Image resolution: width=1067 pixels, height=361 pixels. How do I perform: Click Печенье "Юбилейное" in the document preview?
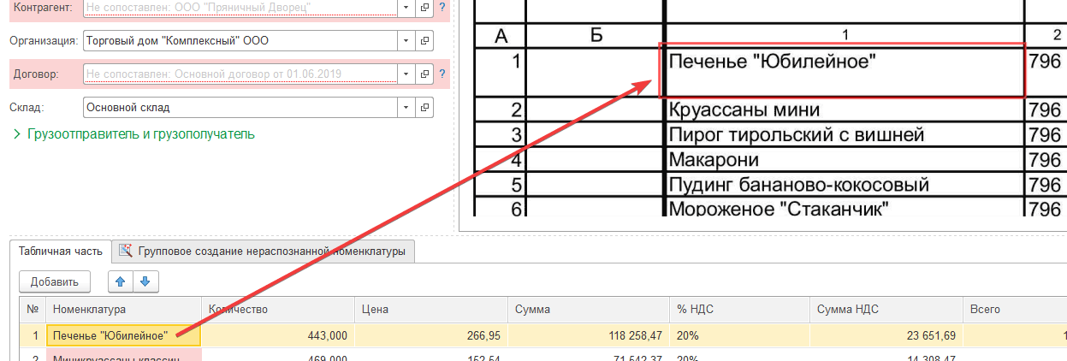point(773,62)
